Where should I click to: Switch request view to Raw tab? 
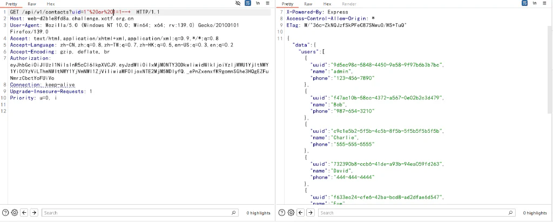click(32, 4)
